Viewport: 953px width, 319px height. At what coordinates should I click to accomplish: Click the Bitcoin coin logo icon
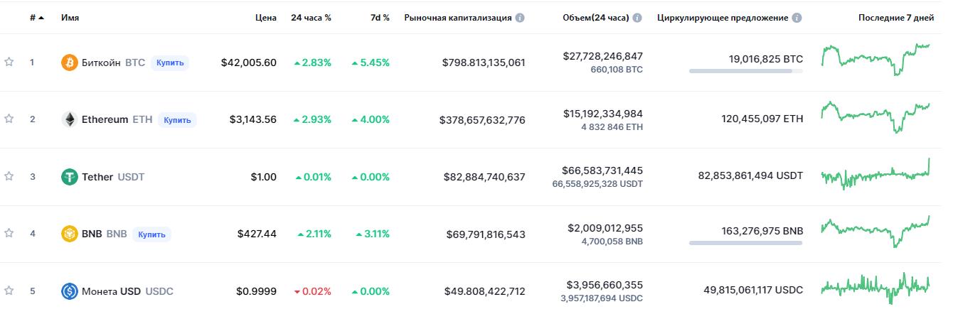[69, 63]
